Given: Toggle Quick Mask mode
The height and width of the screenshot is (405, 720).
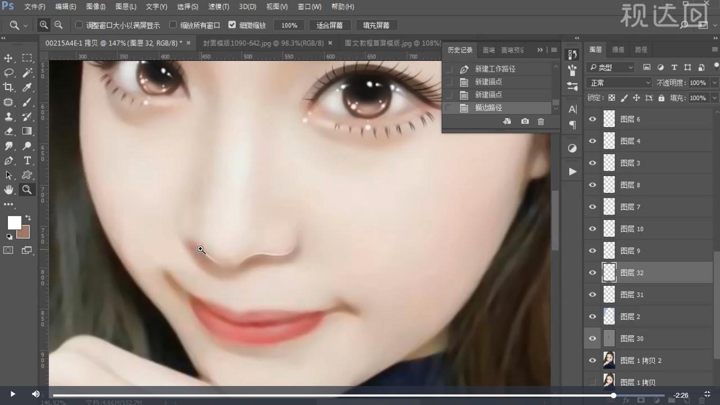Looking at the screenshot, I should (x=8, y=250).
